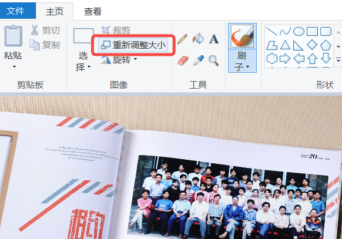Image resolution: width=342 pixels, height=239 pixels.
Task: Select the pentagon shape
Action: (326, 45)
